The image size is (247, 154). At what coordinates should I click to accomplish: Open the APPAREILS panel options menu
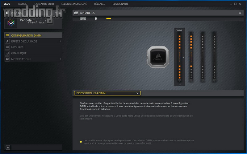240,13
